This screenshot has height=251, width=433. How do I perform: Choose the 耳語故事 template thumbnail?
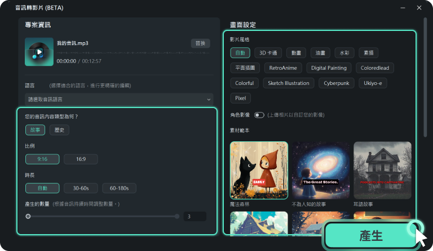(382, 171)
